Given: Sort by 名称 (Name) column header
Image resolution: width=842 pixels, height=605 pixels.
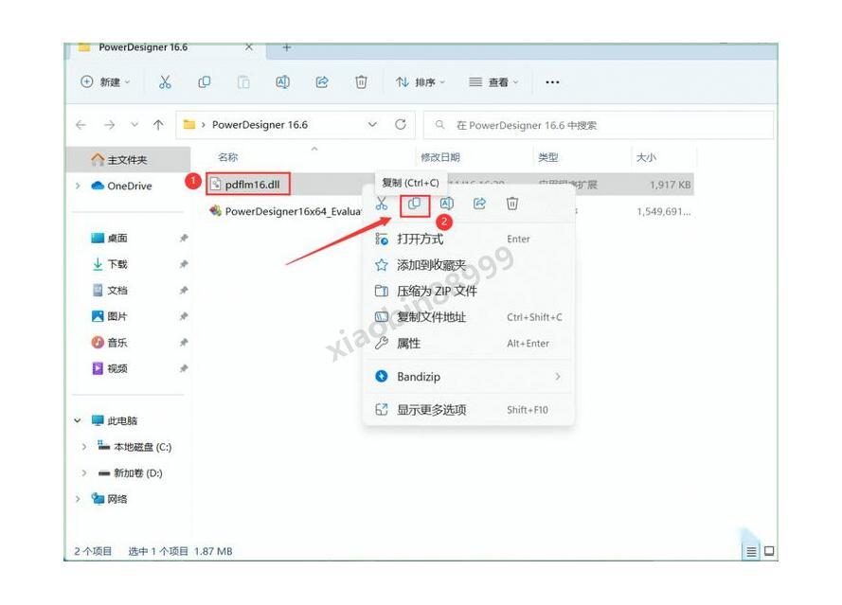Looking at the screenshot, I should pyautogui.click(x=228, y=157).
